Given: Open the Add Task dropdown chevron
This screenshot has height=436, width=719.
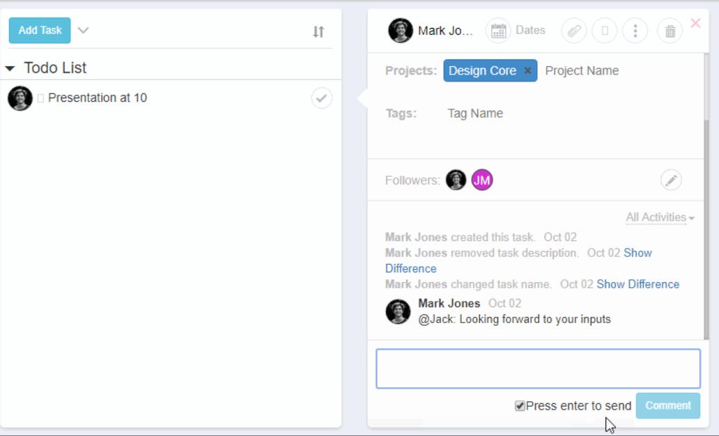Looking at the screenshot, I should pyautogui.click(x=83, y=31).
